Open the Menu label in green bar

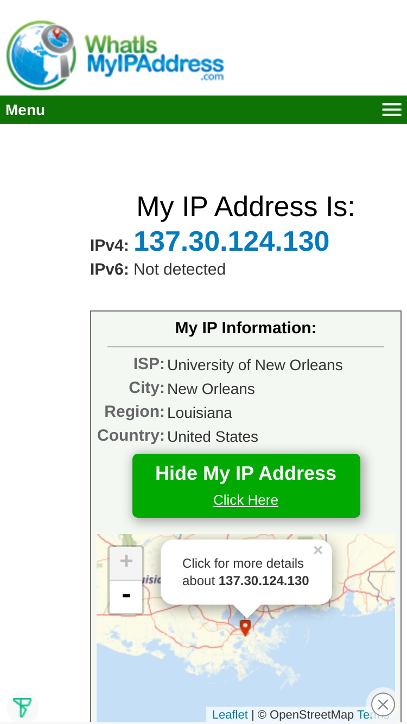click(25, 110)
